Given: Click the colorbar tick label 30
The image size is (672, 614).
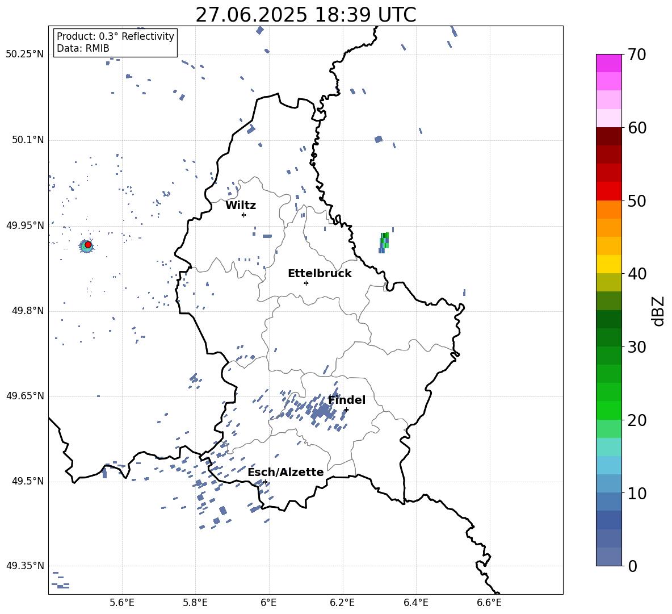Looking at the screenshot, I should (637, 347).
